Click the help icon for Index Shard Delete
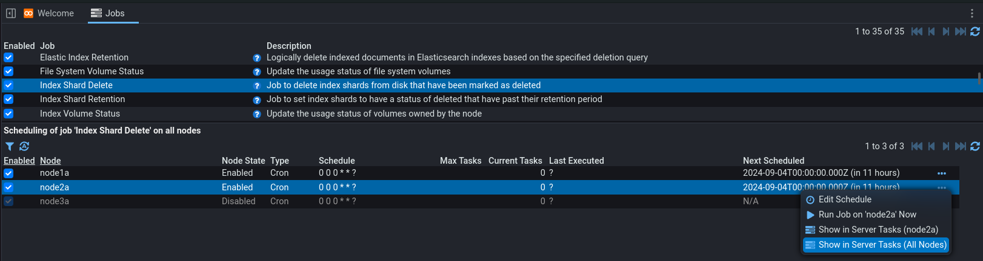 (x=256, y=86)
